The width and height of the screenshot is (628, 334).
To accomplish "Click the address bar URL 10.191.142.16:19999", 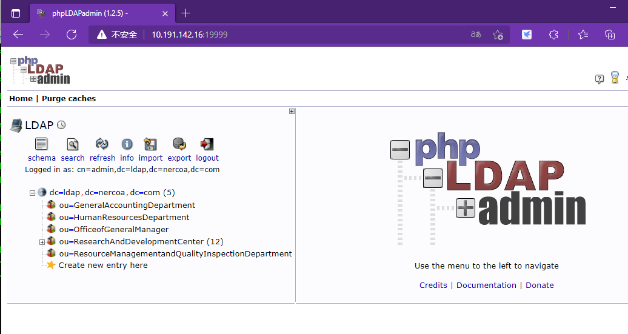I will pyautogui.click(x=190, y=35).
